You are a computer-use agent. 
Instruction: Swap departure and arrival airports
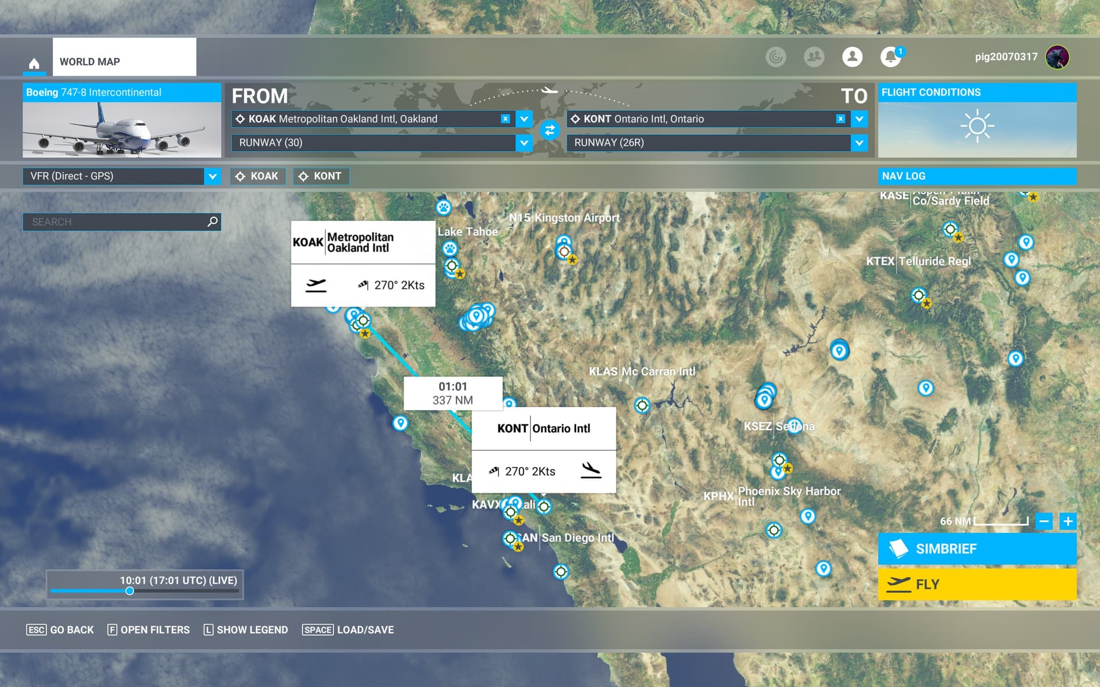(549, 131)
